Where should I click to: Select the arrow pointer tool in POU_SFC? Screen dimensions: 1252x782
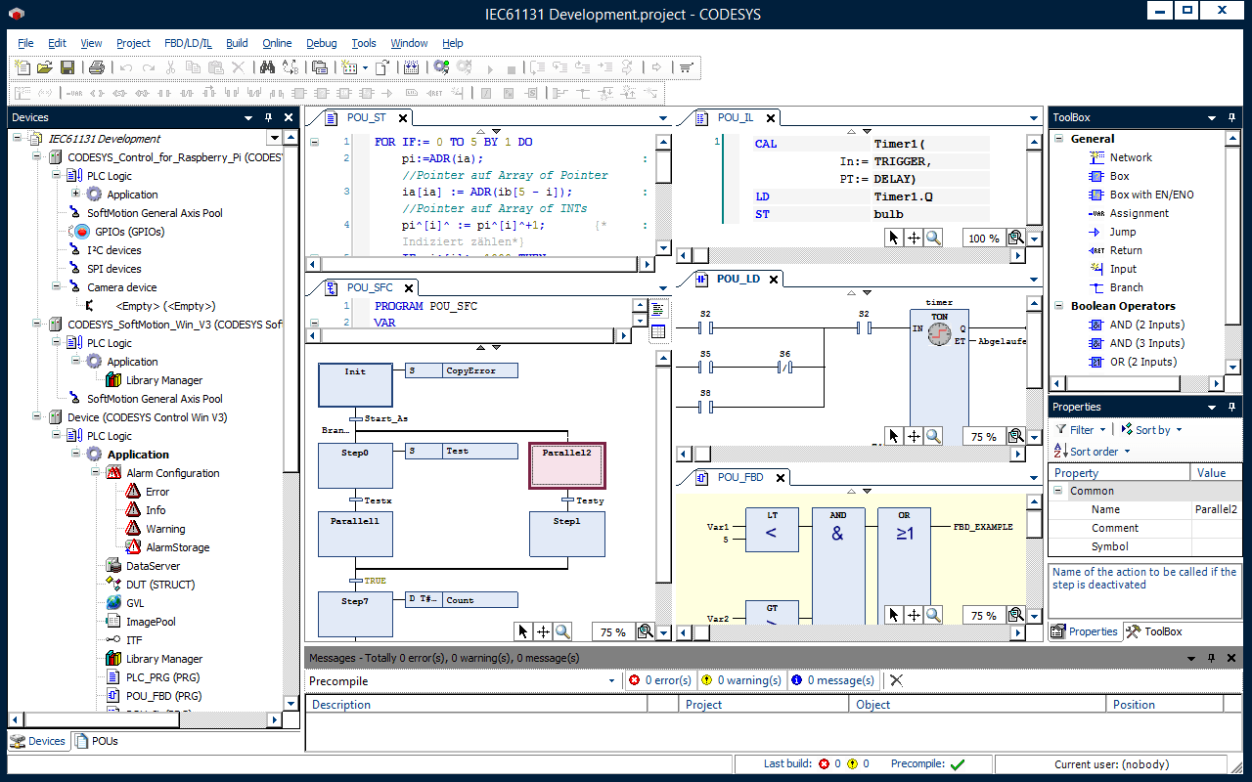523,631
